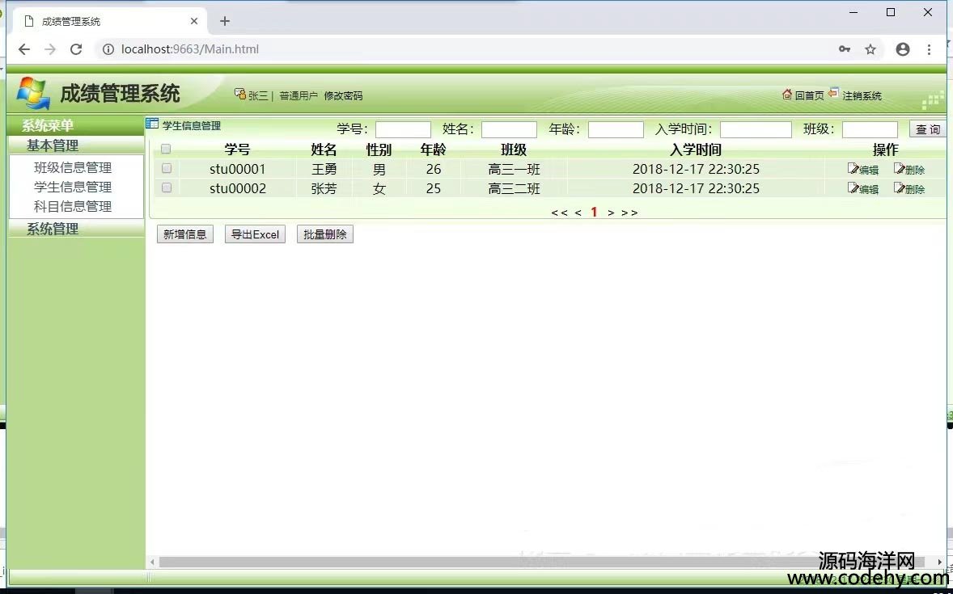Reload the page with refresh icon
953x594 pixels.
(x=76, y=49)
